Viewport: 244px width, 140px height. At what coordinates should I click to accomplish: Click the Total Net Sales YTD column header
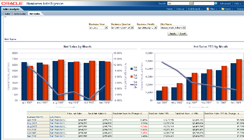pos(158,113)
